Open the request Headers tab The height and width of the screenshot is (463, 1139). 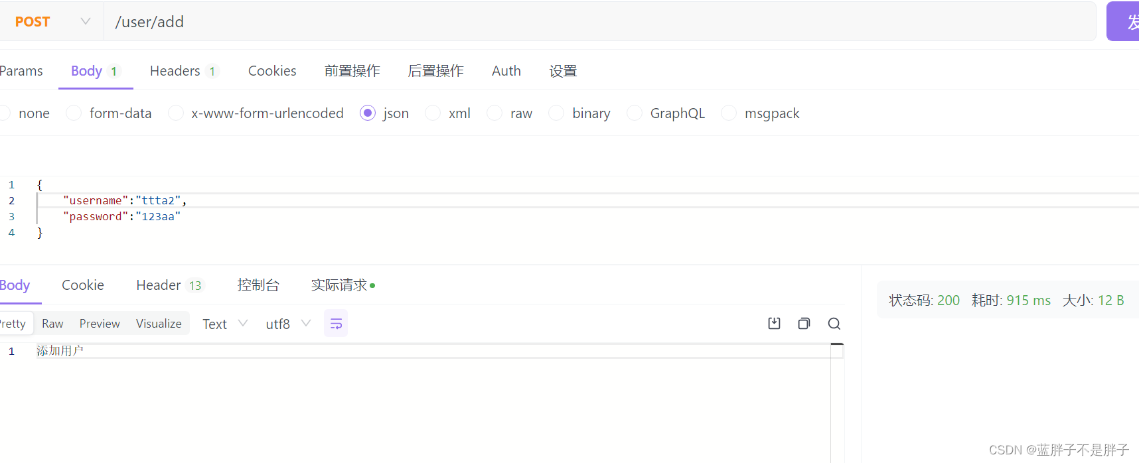pyautogui.click(x=184, y=71)
